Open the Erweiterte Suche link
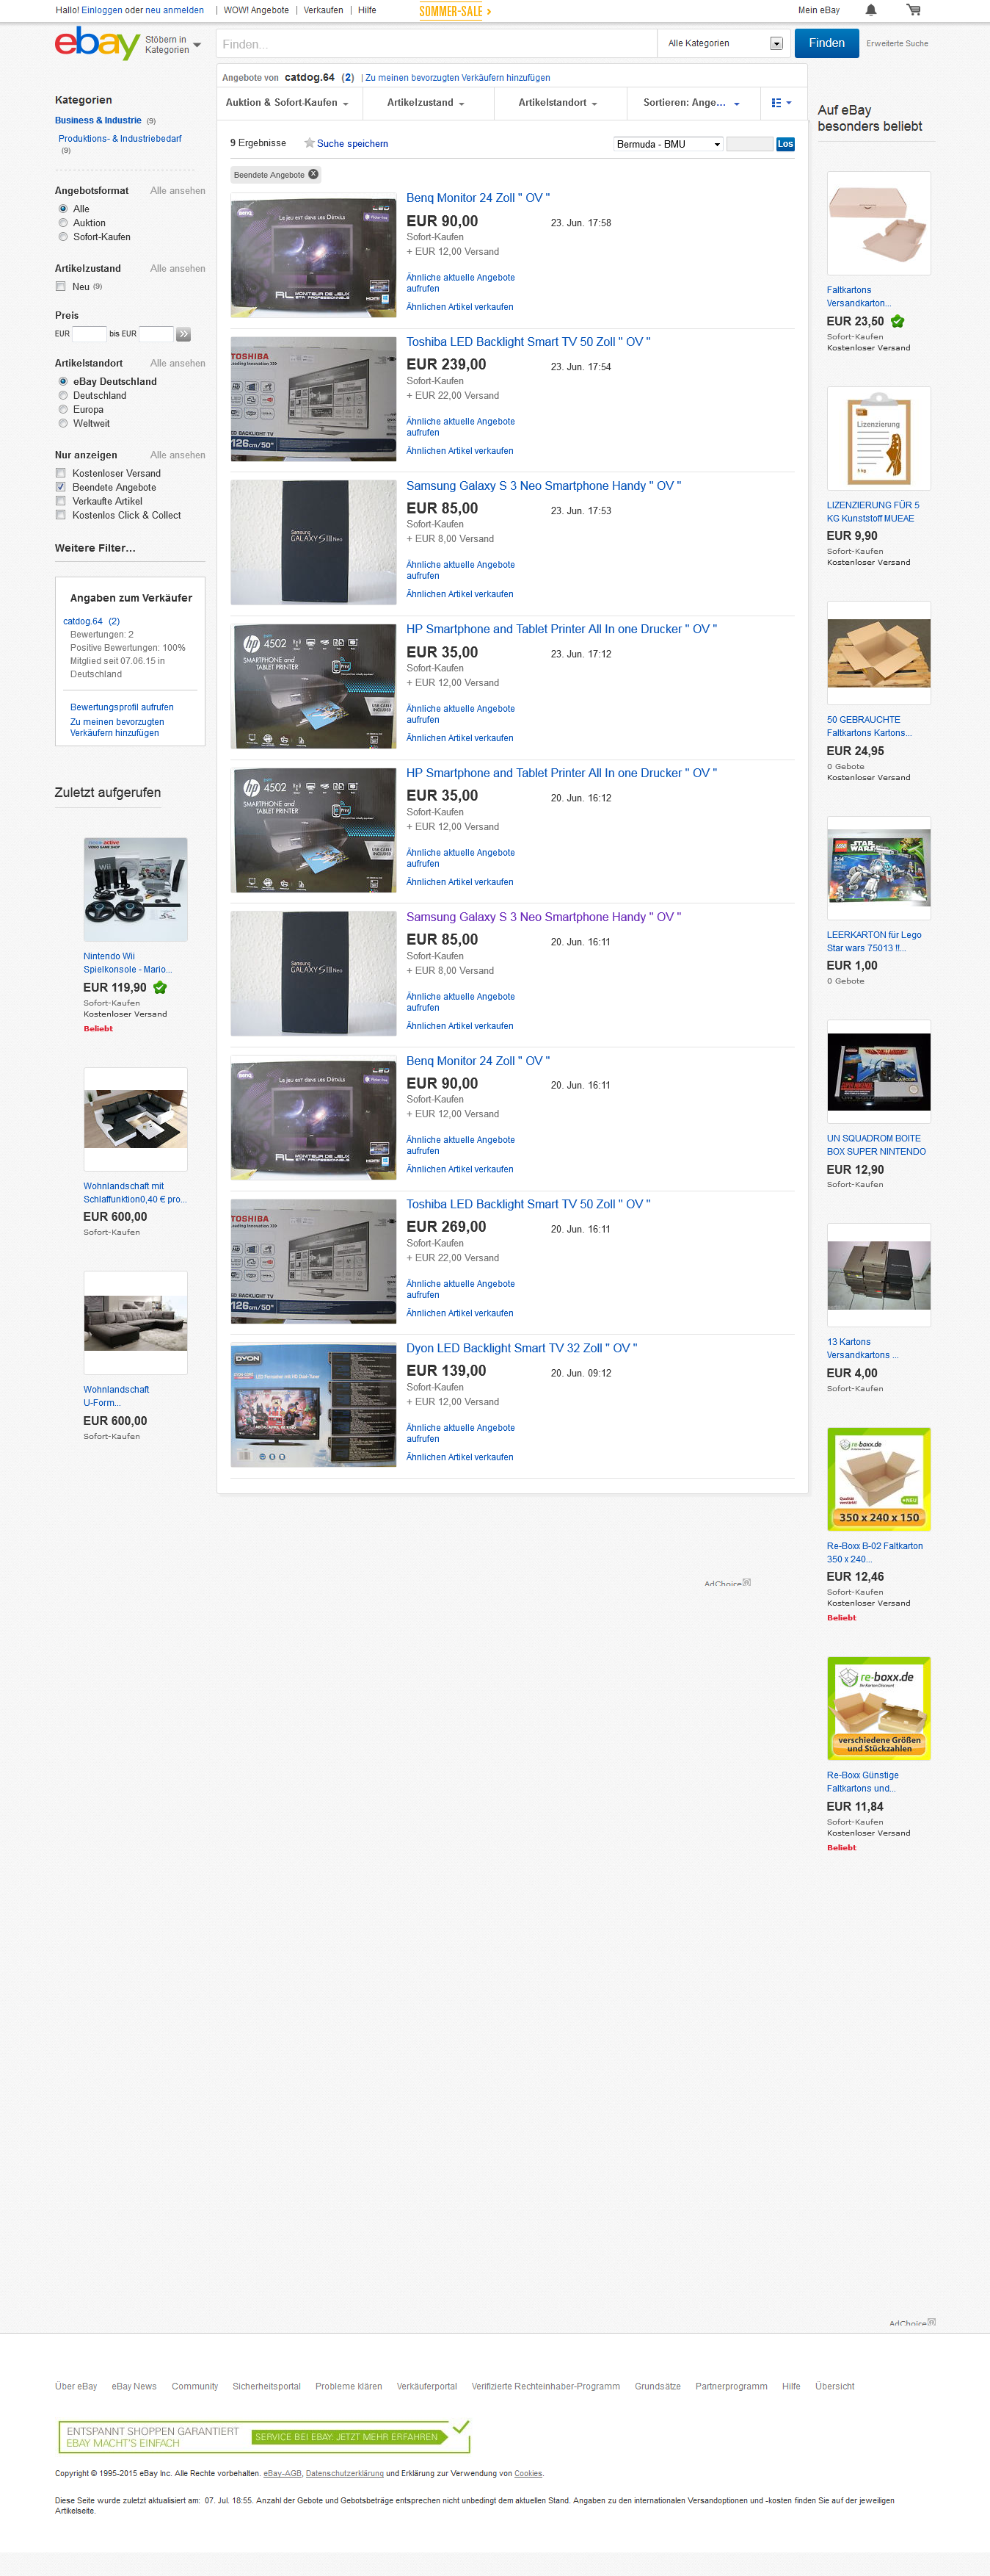Image resolution: width=990 pixels, height=2576 pixels. [897, 44]
